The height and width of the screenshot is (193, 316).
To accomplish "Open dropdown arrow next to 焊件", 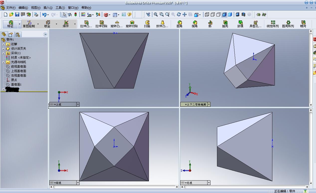I will [x=75, y=24].
